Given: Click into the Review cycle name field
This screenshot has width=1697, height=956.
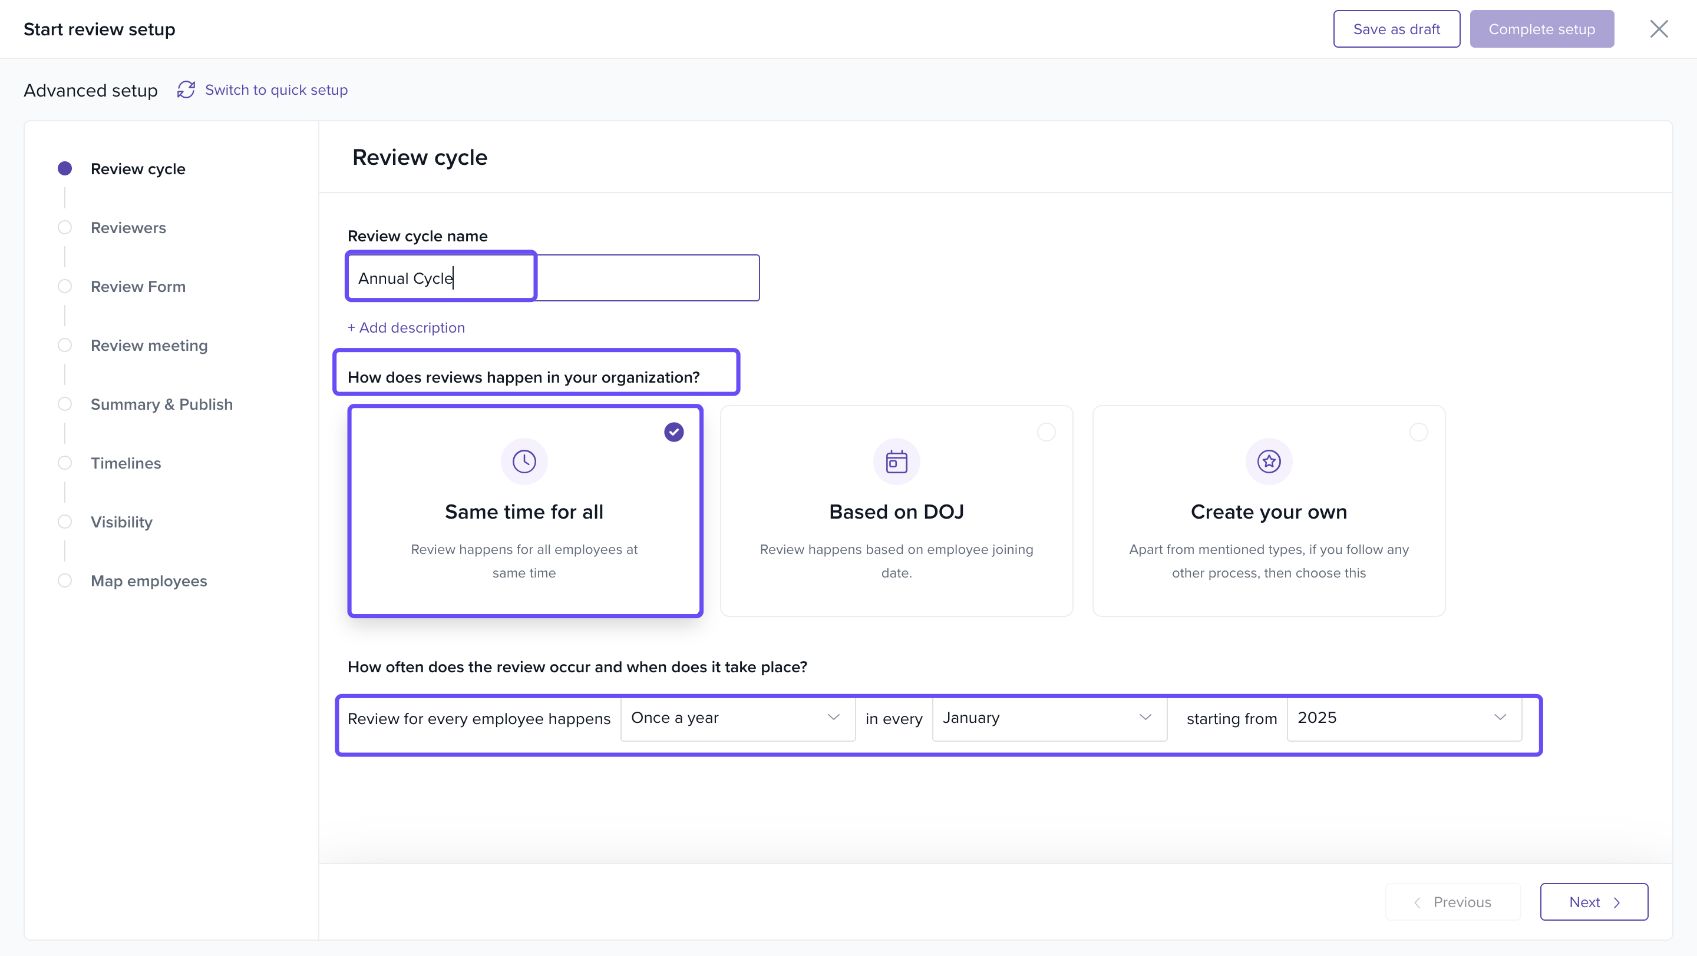Looking at the screenshot, I should pos(552,278).
